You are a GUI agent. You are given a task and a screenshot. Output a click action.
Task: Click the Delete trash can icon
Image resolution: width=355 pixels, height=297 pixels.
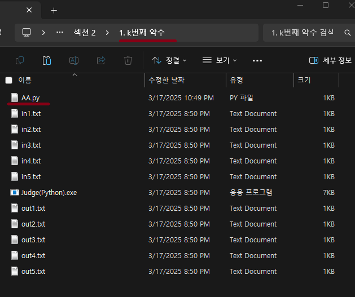(128, 60)
